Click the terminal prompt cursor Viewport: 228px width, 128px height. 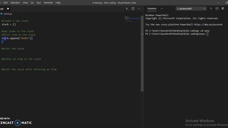coord(207,34)
